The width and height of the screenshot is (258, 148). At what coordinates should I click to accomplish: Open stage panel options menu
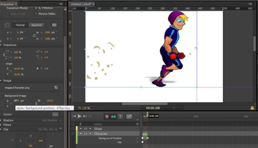point(250,4)
